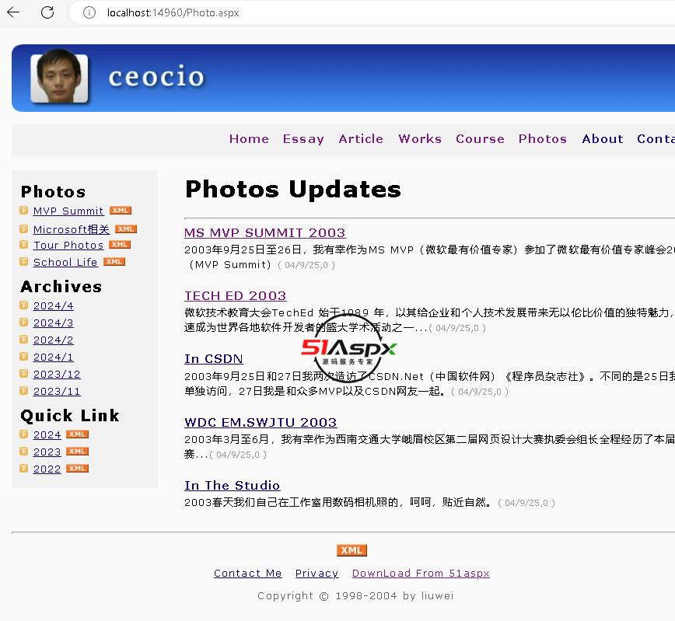
Task: Reload the page with the refresh icon
Action: click(x=47, y=12)
